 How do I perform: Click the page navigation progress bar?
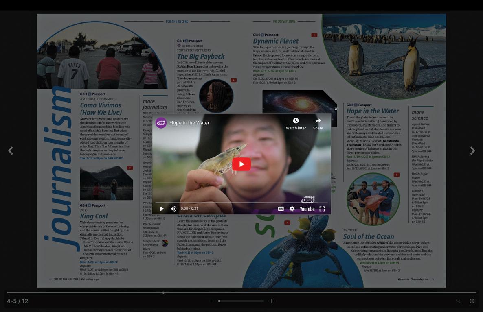[x=241, y=292]
